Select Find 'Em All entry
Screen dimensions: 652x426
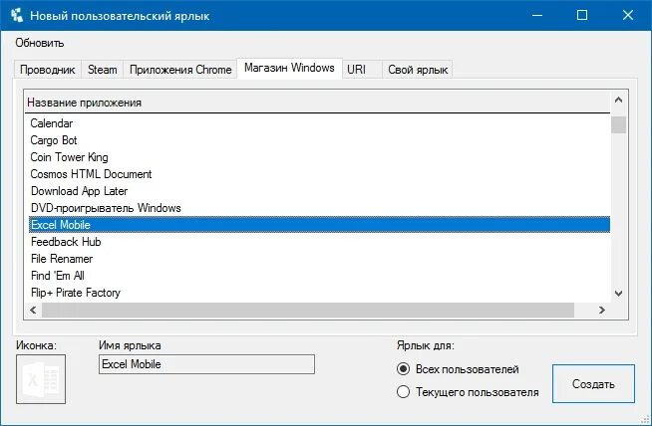click(319, 276)
